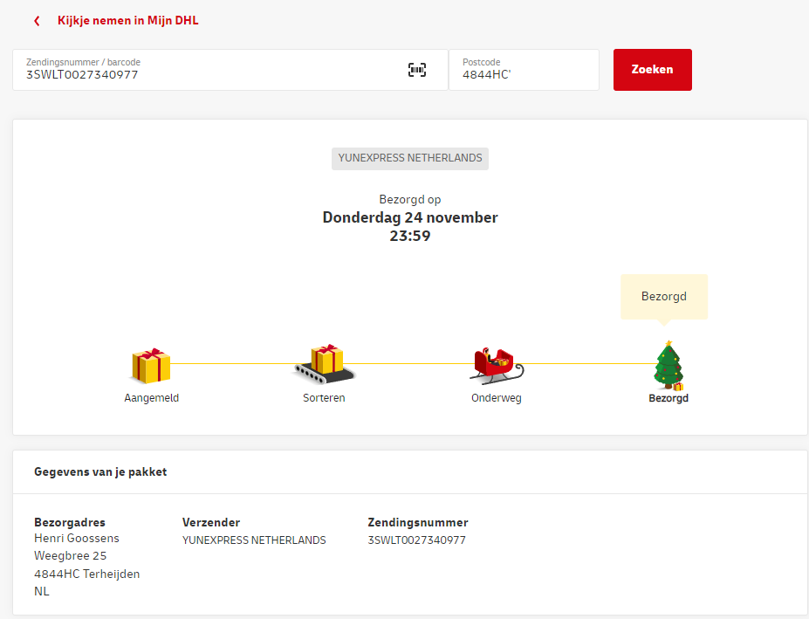The width and height of the screenshot is (809, 619).
Task: Click the Bezorgd Christmas tree icon
Action: (668, 365)
